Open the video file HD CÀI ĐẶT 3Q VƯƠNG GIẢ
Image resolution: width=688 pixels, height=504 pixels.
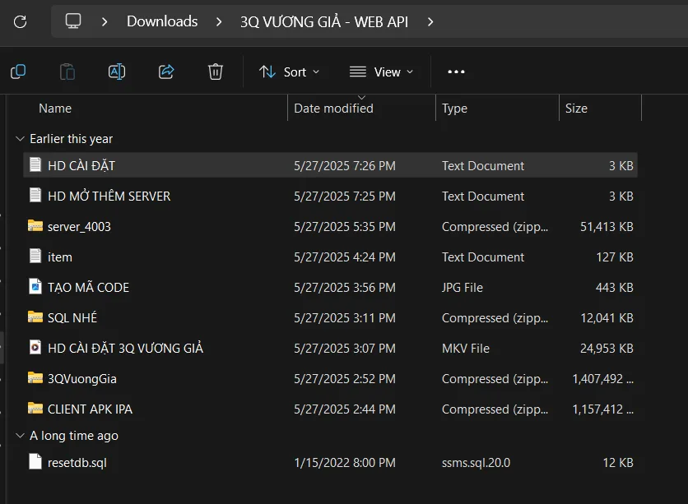click(115, 348)
